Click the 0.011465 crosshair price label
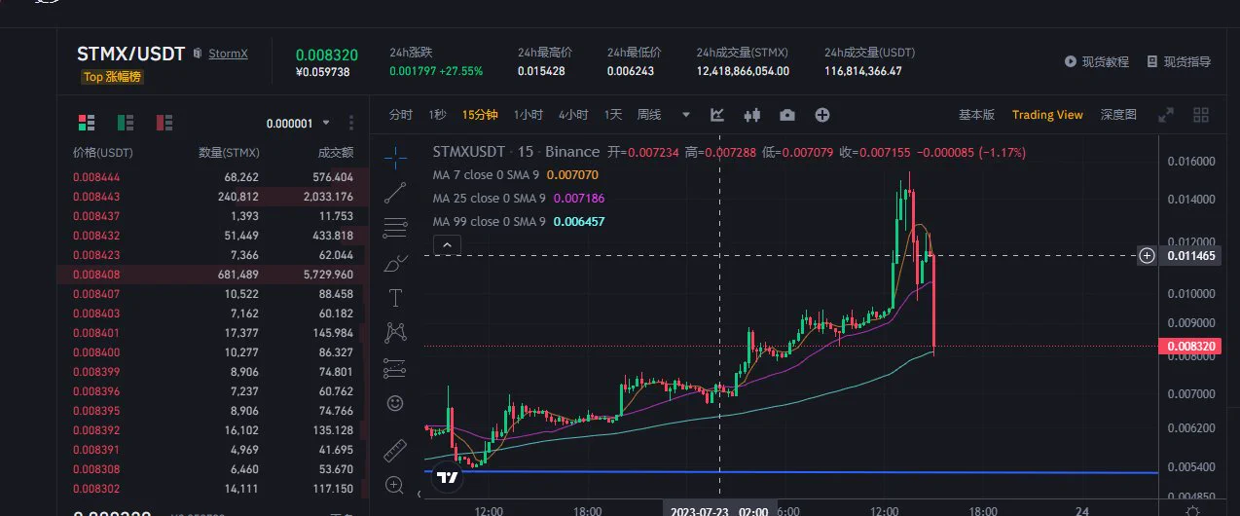 tap(1190, 255)
